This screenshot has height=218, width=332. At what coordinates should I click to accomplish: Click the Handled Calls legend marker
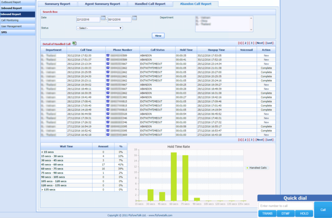pyautogui.click(x=247, y=168)
